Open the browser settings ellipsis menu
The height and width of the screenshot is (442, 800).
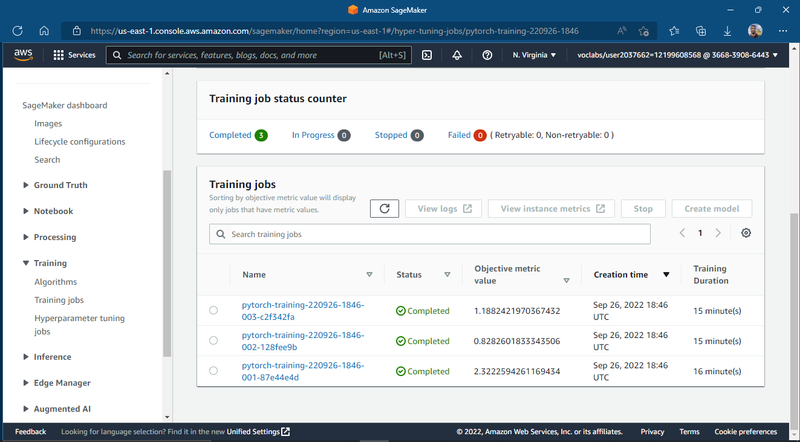pyautogui.click(x=783, y=31)
